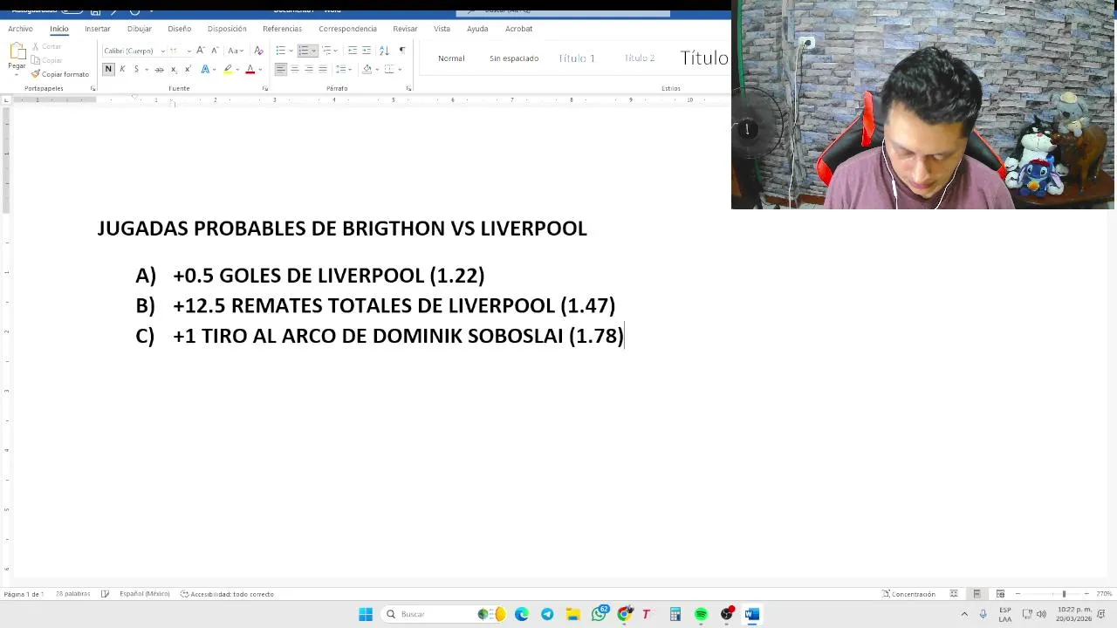This screenshot has width=1117, height=628.
Task: Click Español (México) language indicator
Action: tap(144, 594)
